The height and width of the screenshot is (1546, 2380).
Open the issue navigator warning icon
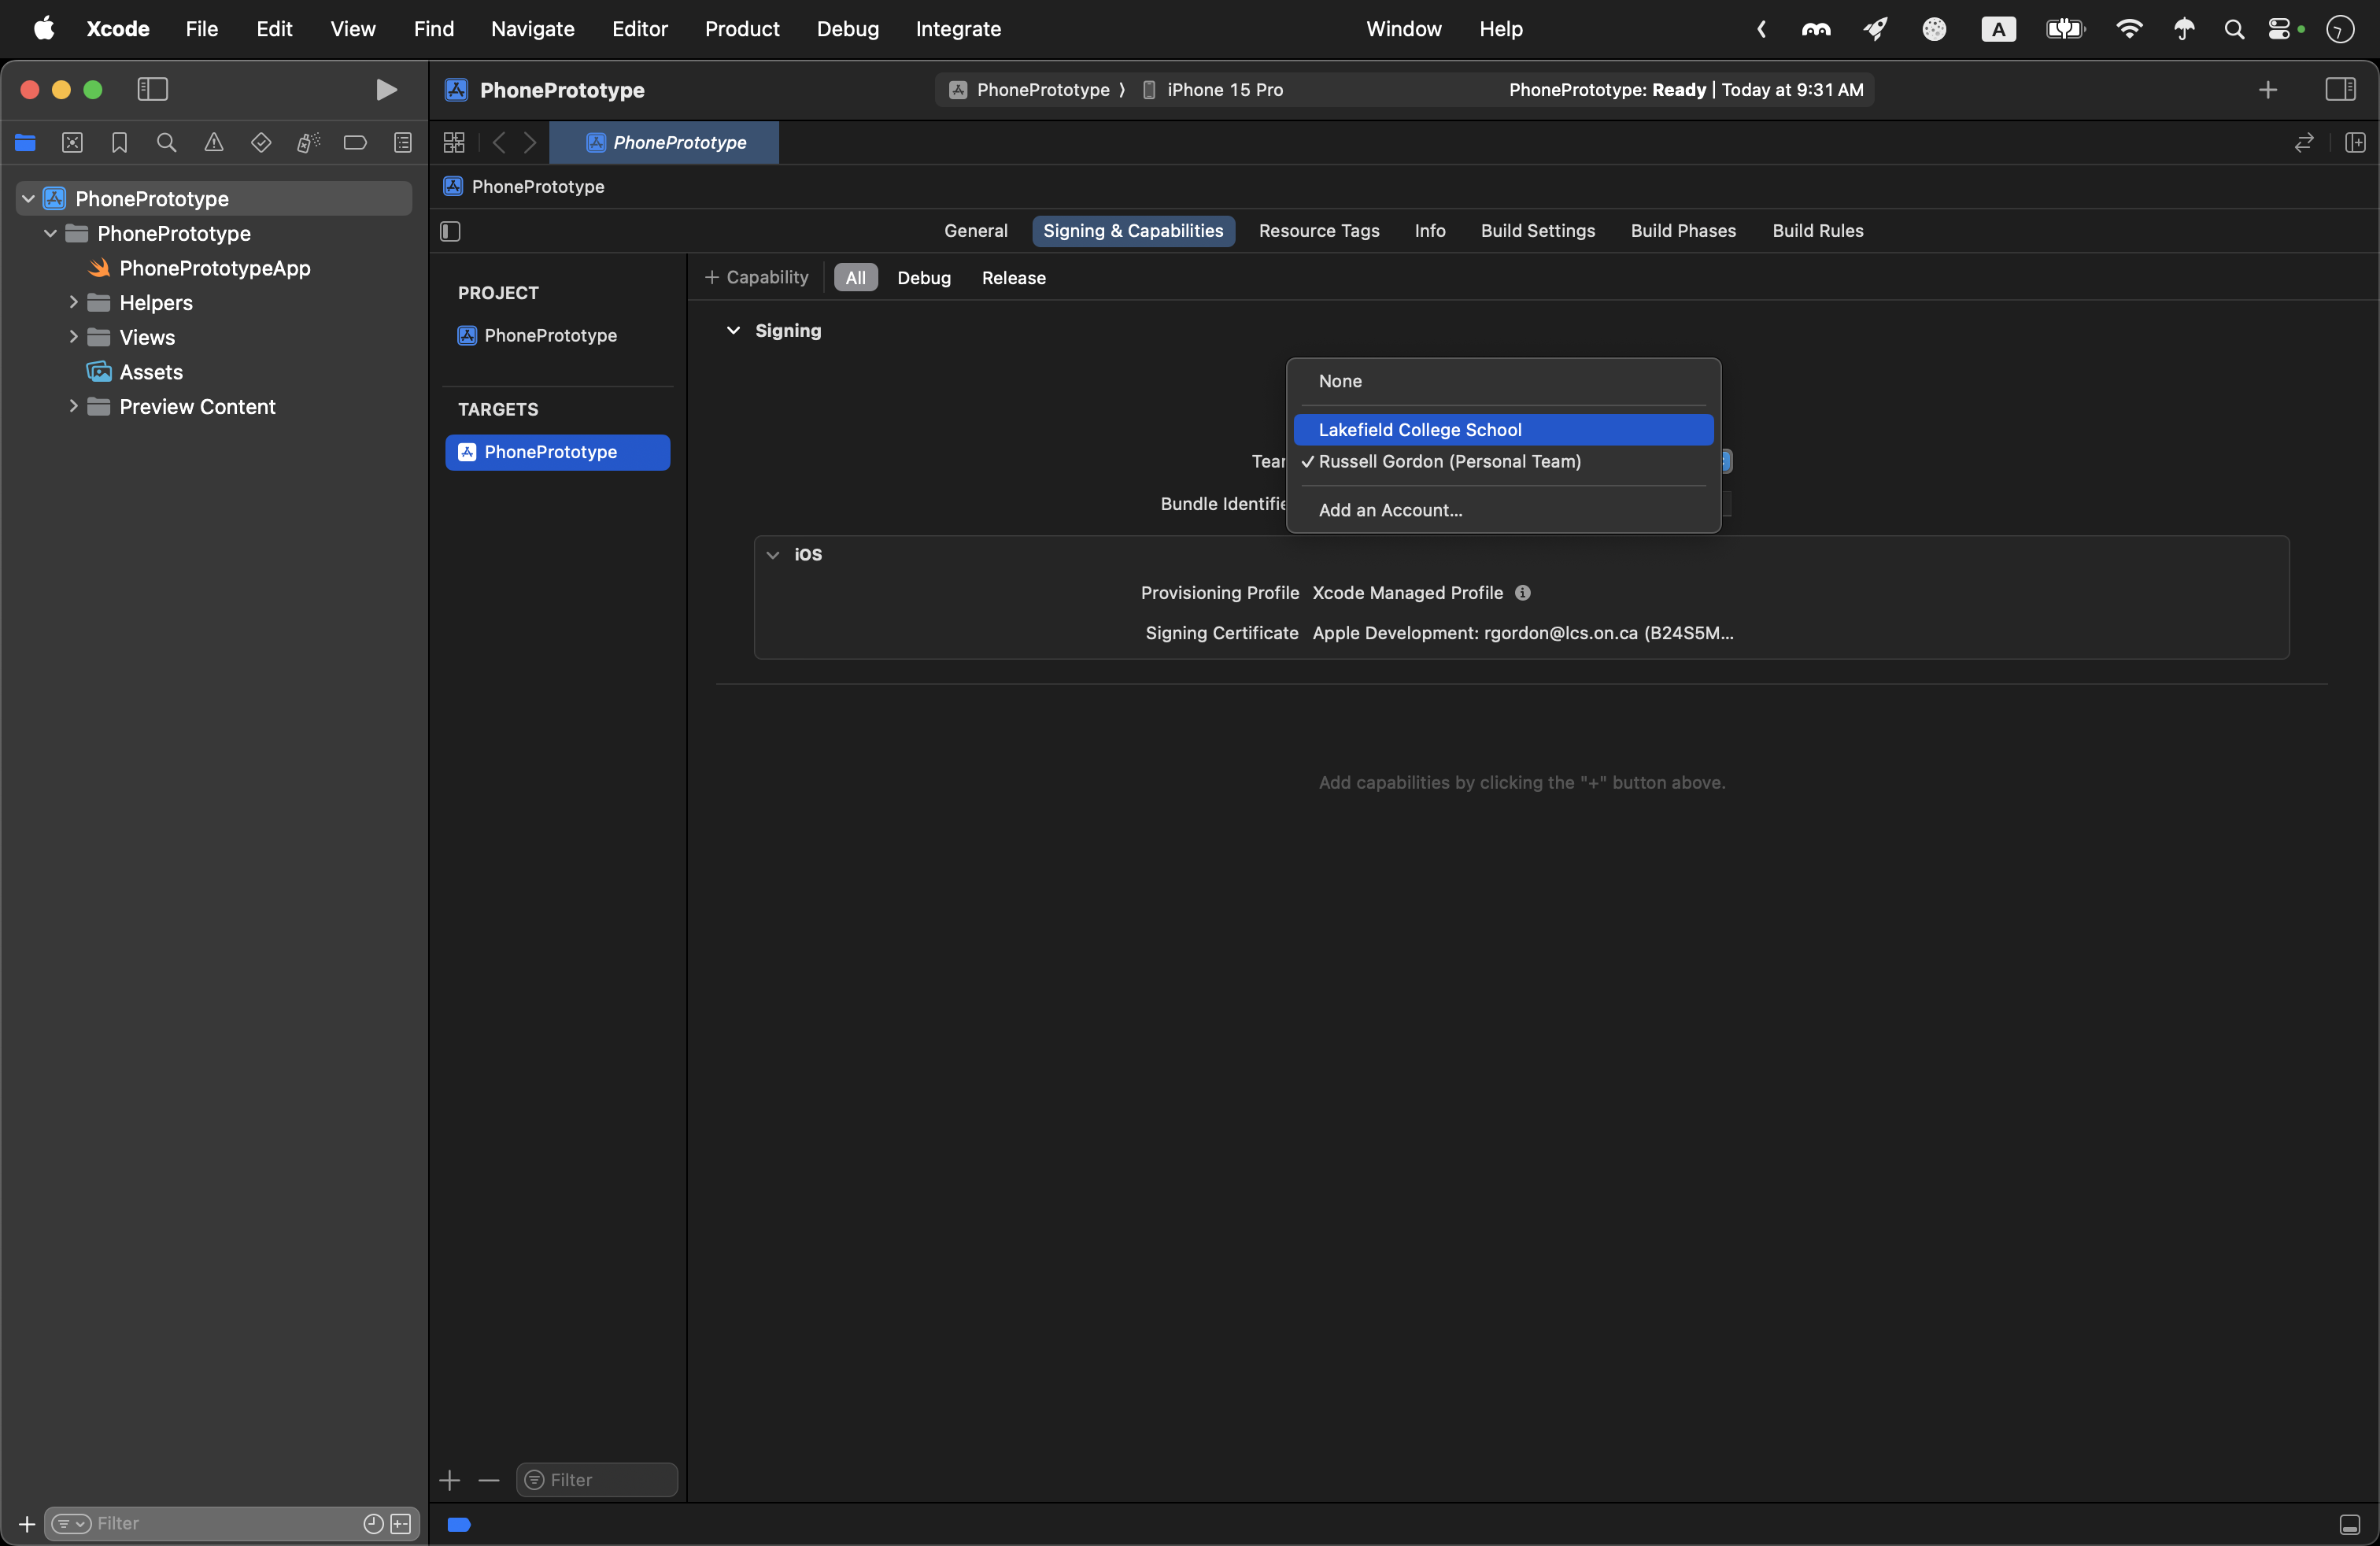[x=214, y=143]
